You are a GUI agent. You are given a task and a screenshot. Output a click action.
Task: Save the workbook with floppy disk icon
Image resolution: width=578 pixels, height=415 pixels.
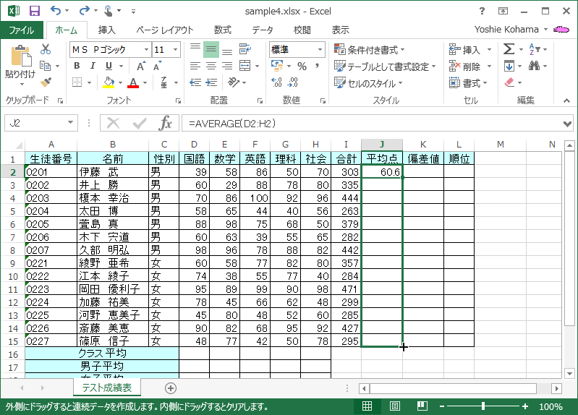click(x=34, y=11)
